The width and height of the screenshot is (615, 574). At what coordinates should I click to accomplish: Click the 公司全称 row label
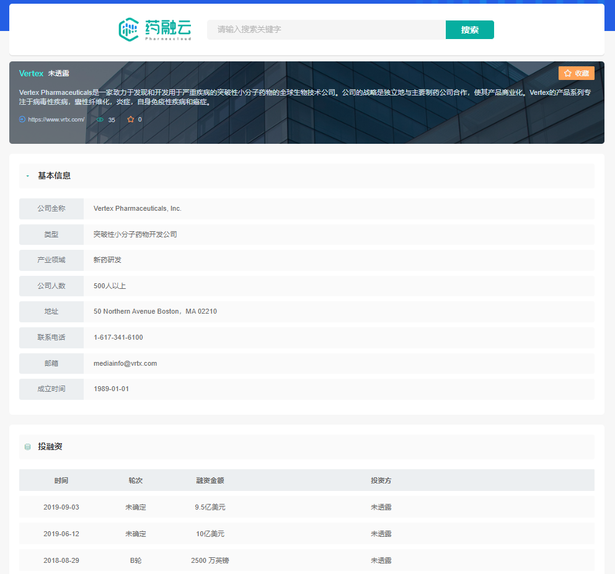pos(51,208)
